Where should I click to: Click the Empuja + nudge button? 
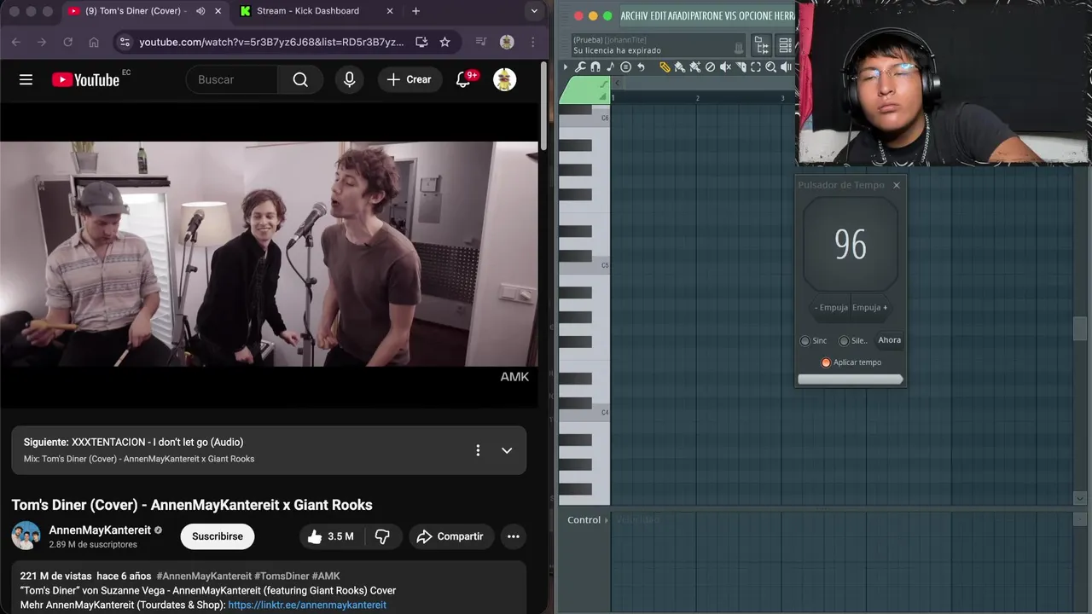tap(870, 308)
